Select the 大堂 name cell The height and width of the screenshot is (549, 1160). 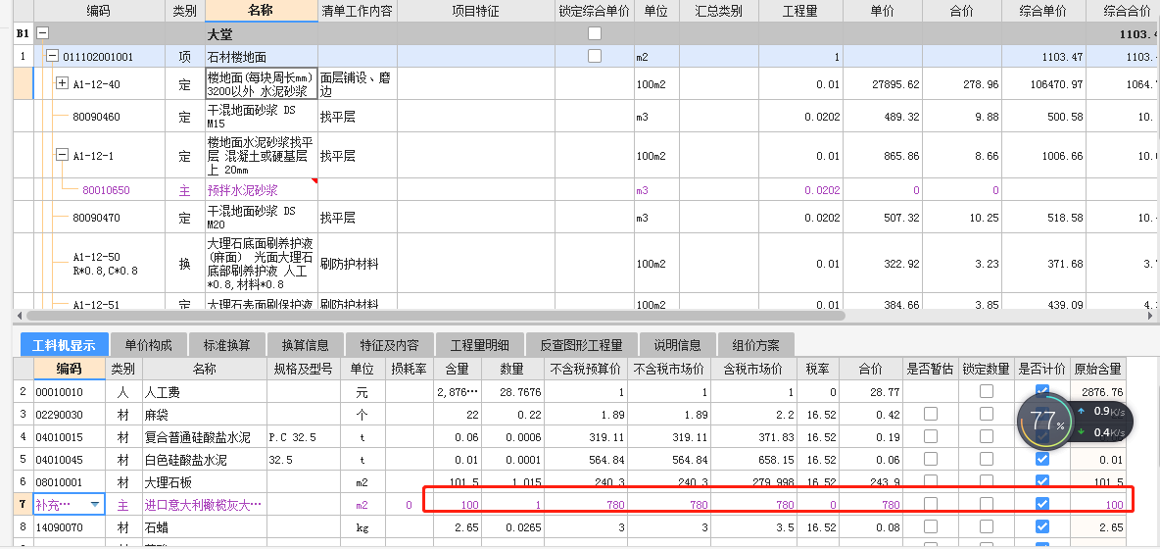point(262,34)
